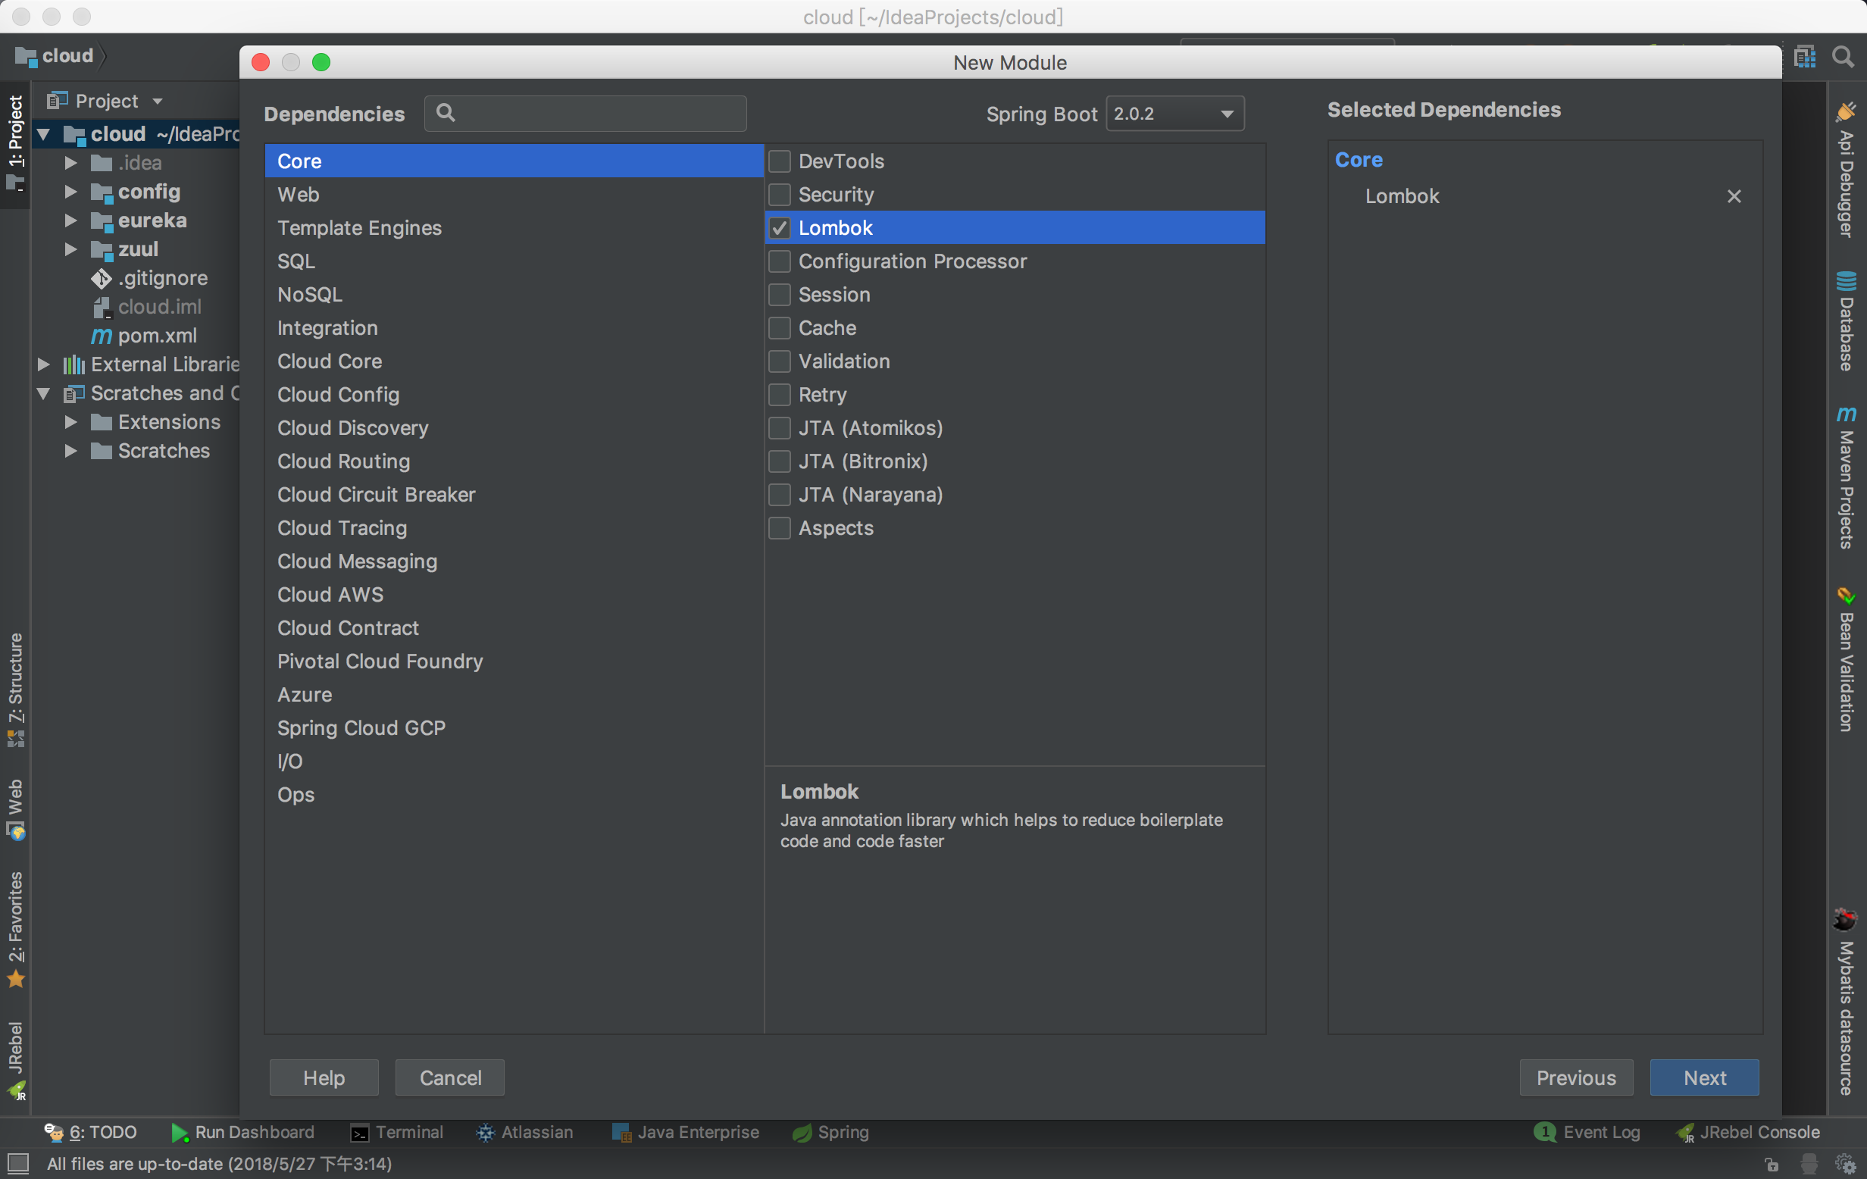Check the Configuration Processor checkbox
The width and height of the screenshot is (1867, 1179).
[x=779, y=261]
